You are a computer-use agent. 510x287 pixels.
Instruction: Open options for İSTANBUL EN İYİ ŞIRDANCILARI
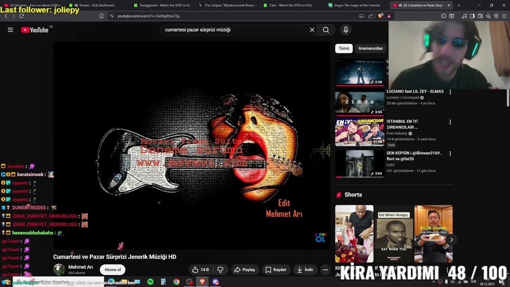point(450,122)
